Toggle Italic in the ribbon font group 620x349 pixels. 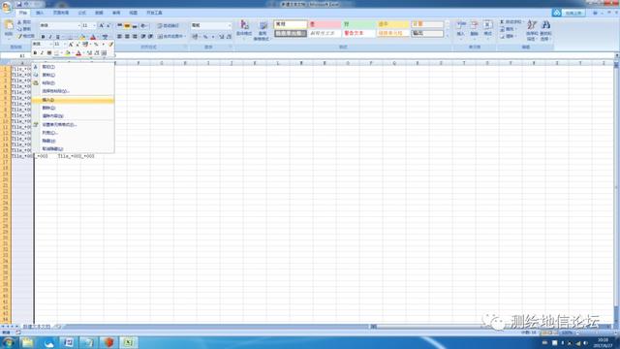(x=50, y=37)
